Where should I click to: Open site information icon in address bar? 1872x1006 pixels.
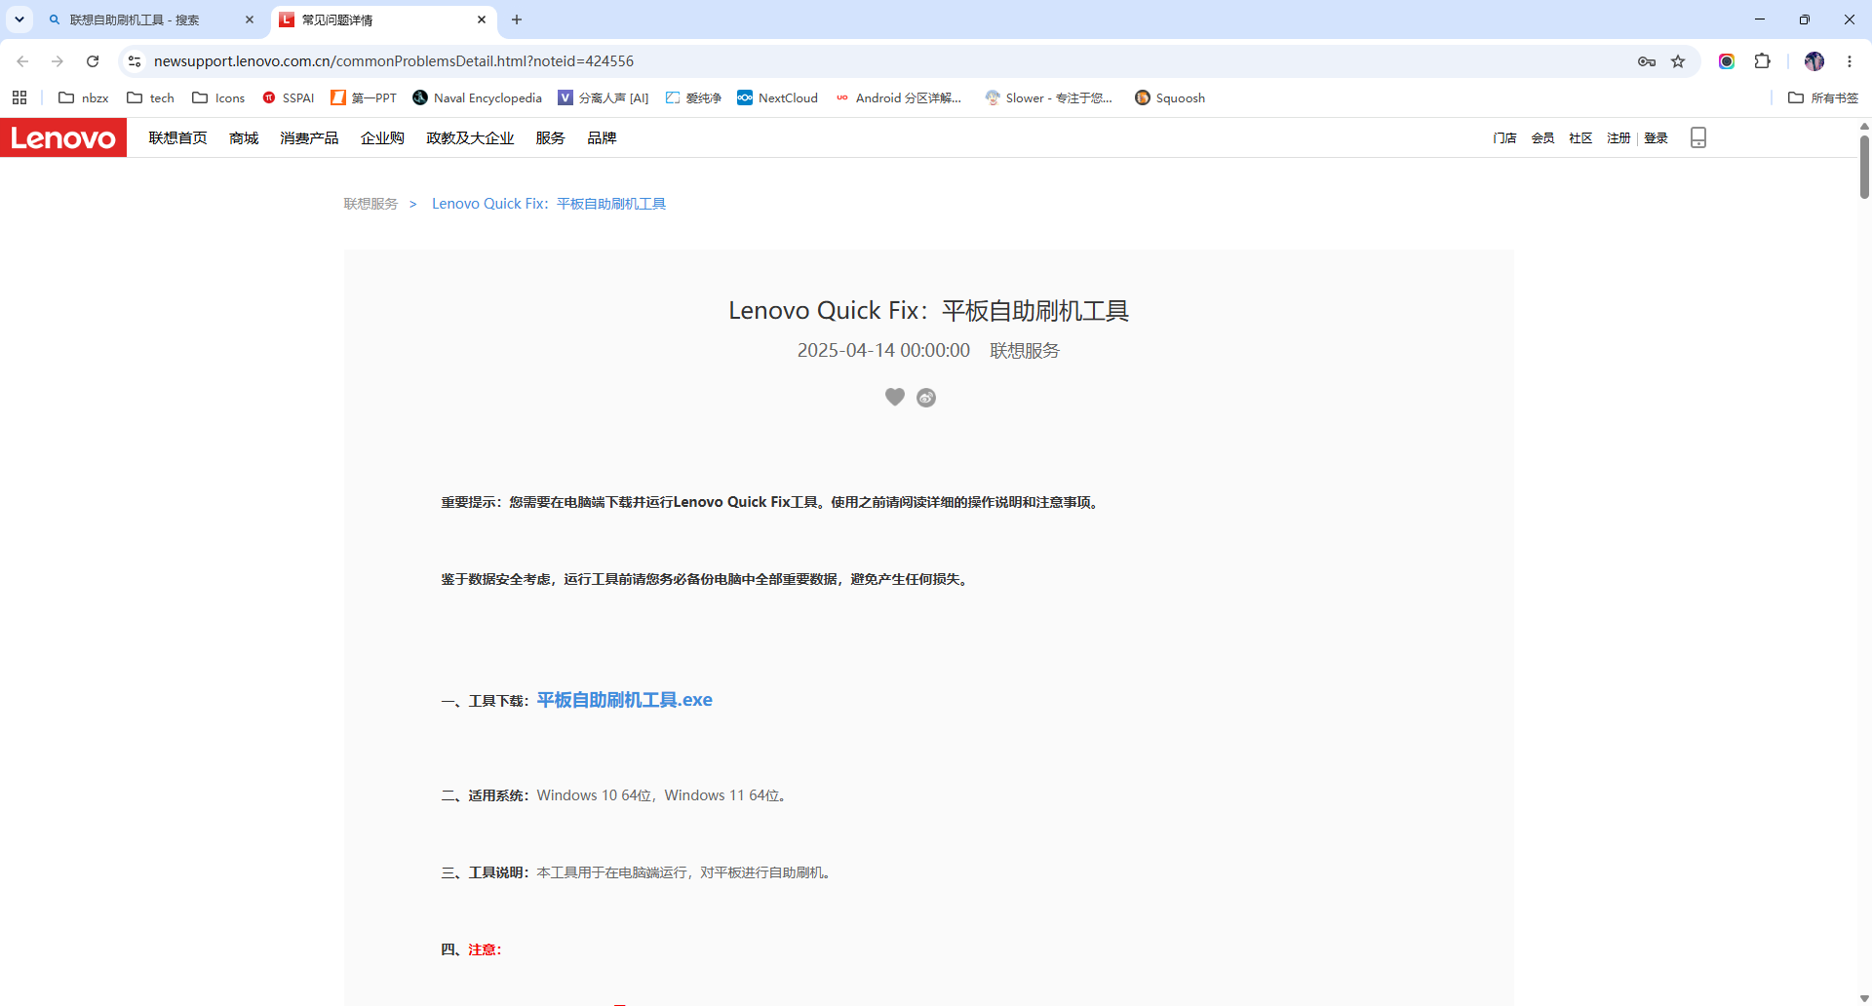click(135, 61)
